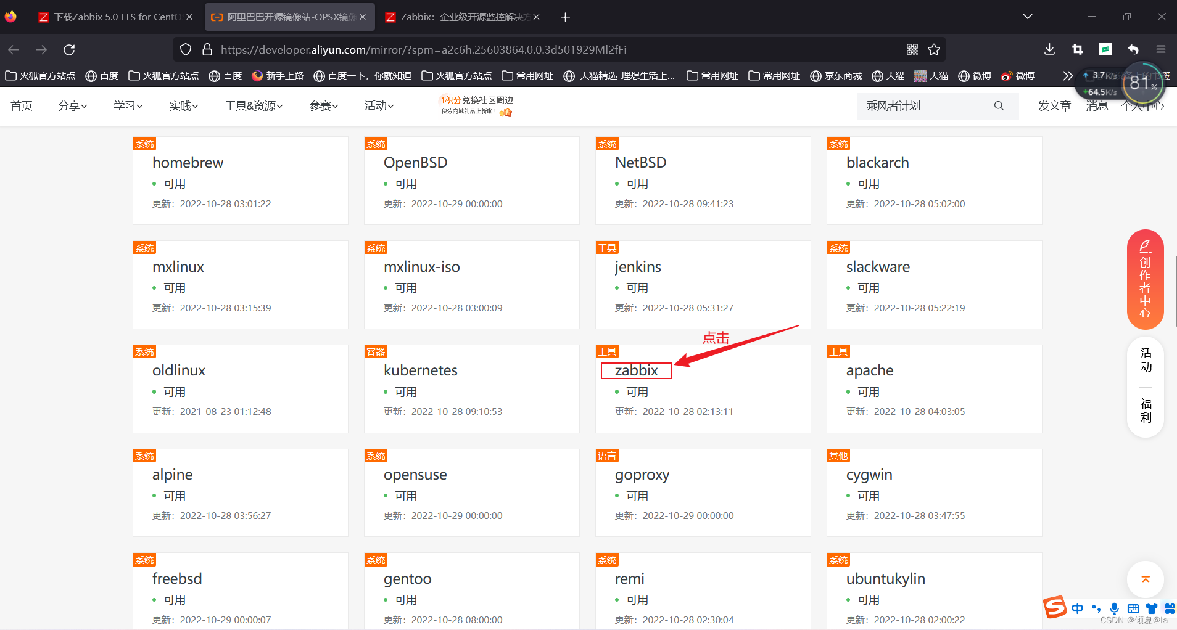Close the 下载Zabbix 5.0 LTS tab

189,17
